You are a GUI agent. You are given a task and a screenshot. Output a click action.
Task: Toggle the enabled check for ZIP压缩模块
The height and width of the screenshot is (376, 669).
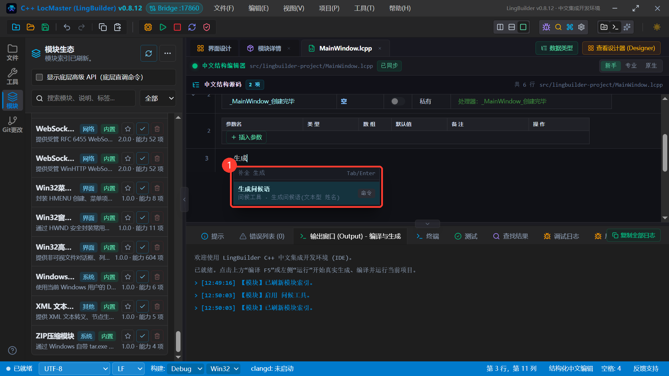[x=143, y=336]
